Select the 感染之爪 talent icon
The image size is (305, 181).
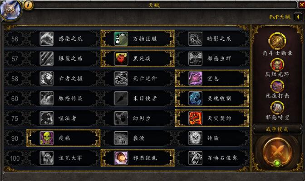(x=47, y=39)
